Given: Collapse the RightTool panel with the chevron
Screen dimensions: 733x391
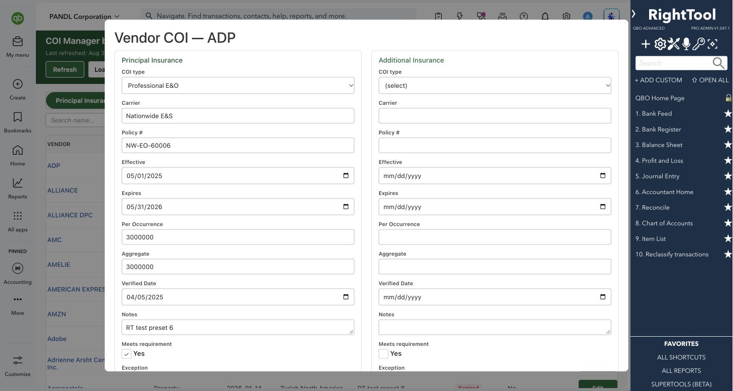Looking at the screenshot, I should (634, 14).
